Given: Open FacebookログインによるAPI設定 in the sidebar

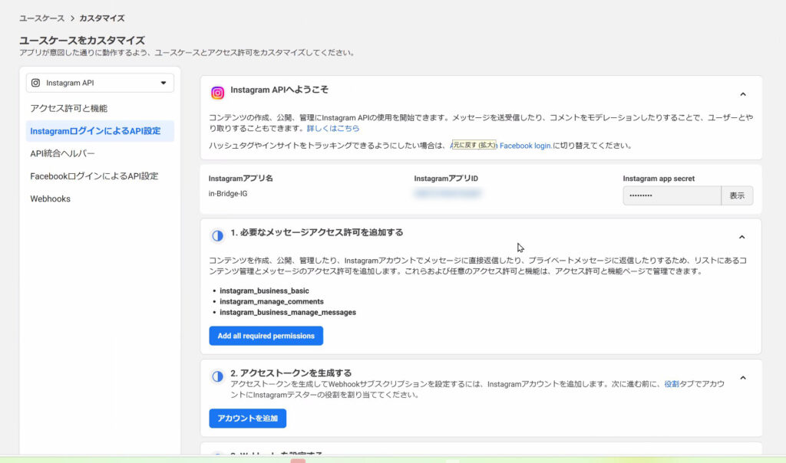Looking at the screenshot, I should [x=94, y=176].
